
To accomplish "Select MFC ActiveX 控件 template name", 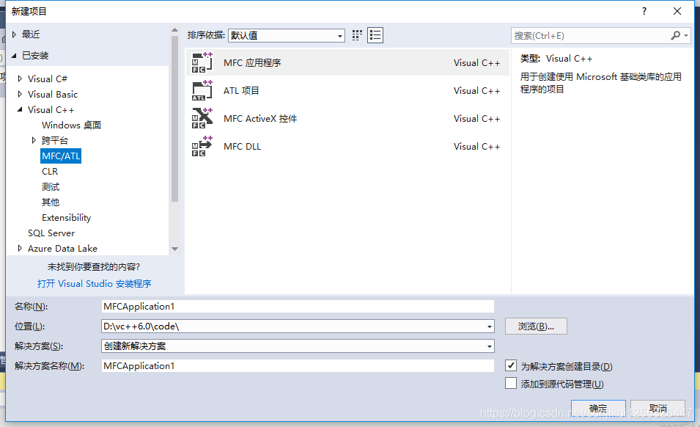I will pos(260,119).
